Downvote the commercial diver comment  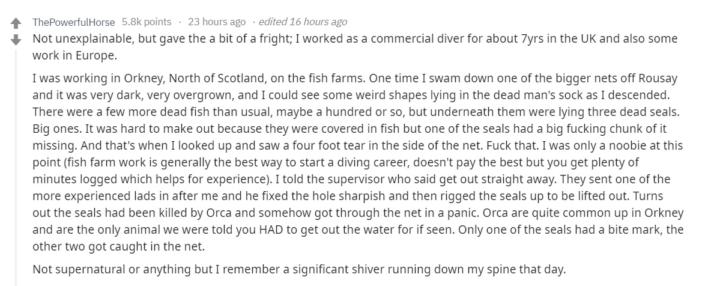[16, 40]
